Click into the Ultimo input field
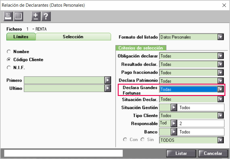The image size is (230, 159). (64, 88)
